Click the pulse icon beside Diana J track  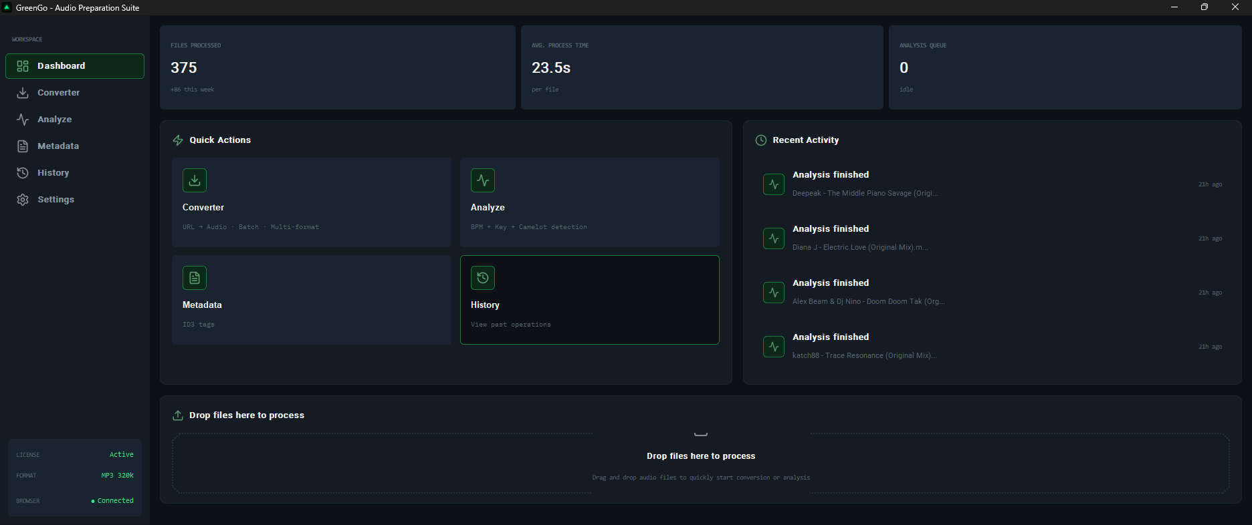[774, 238]
